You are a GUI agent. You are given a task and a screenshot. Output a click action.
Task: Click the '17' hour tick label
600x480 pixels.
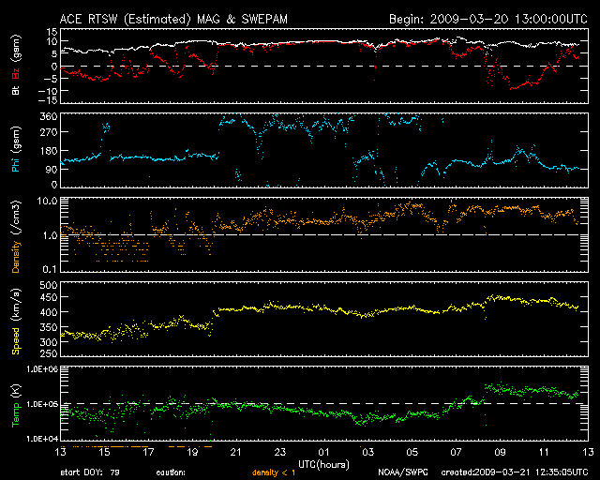coord(148,453)
